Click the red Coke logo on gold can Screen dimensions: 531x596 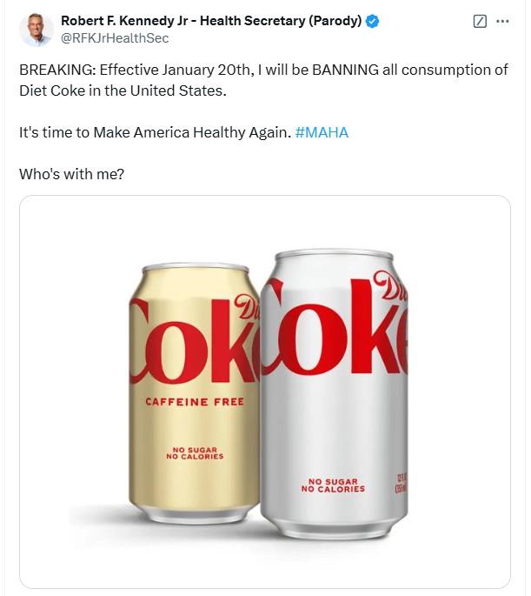pyautogui.click(x=195, y=339)
